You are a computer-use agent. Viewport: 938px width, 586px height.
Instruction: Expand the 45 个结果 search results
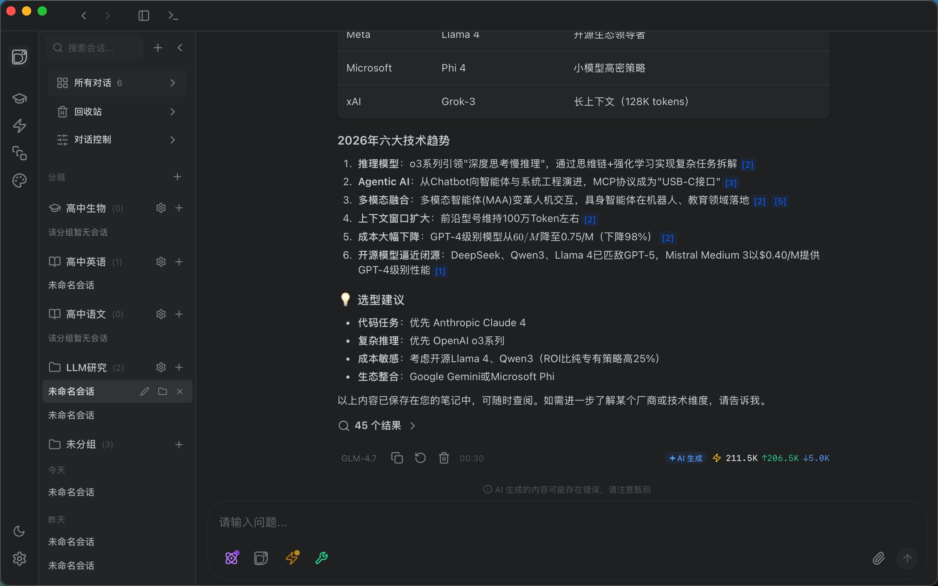377,425
